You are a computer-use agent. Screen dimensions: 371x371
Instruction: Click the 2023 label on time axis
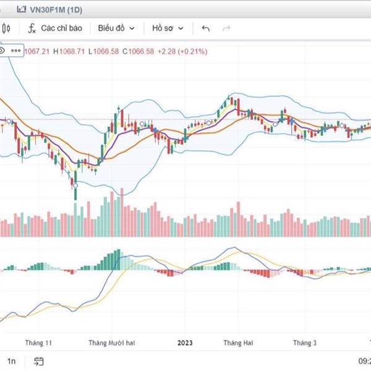click(x=185, y=342)
